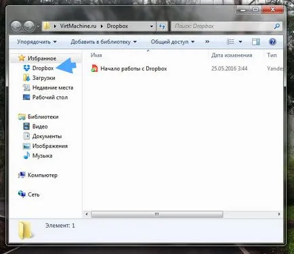
Task: Minimize the Dropbox explorer window
Action: coord(243,10)
